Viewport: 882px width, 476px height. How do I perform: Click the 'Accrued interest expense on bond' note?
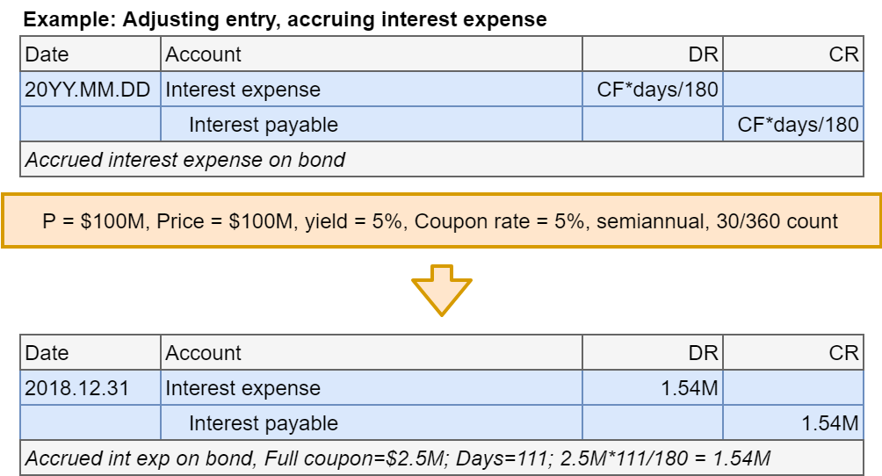pos(185,160)
